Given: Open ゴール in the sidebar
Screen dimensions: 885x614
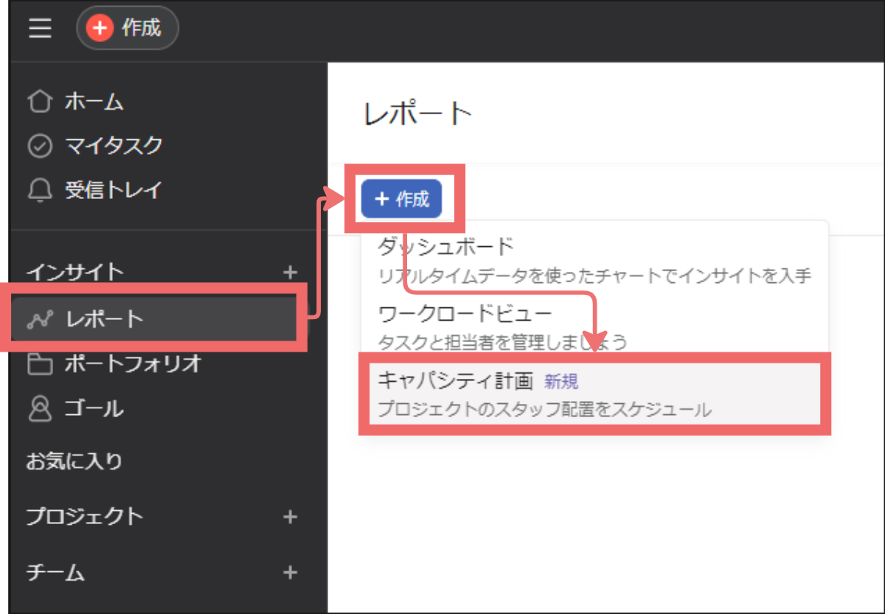Looking at the screenshot, I should (x=94, y=408).
